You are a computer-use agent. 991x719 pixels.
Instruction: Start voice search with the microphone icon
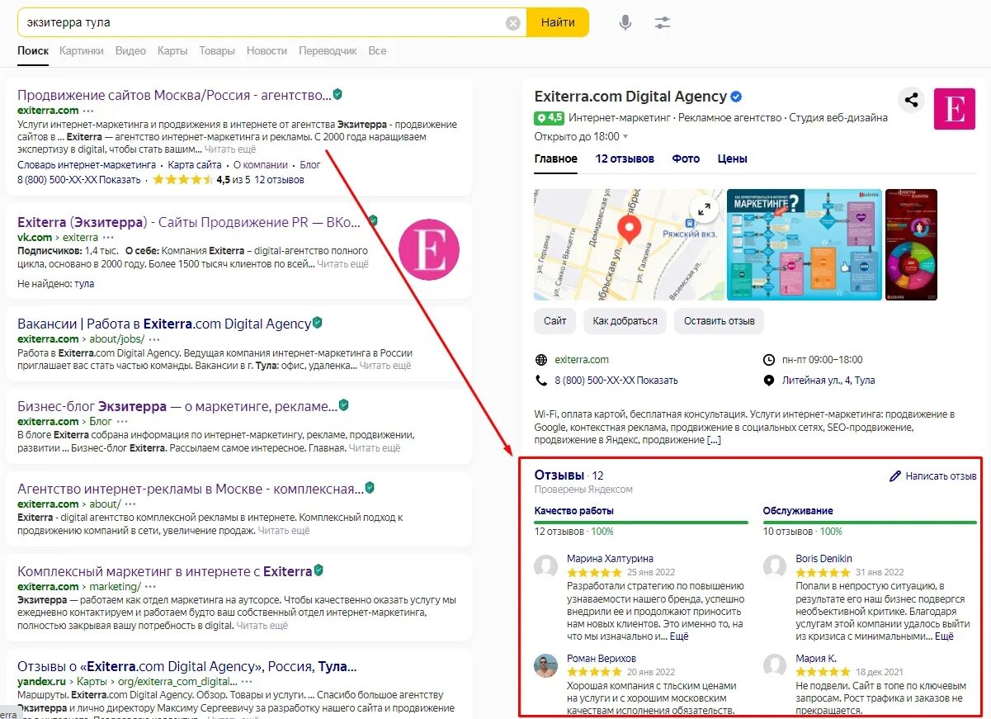[x=625, y=22]
